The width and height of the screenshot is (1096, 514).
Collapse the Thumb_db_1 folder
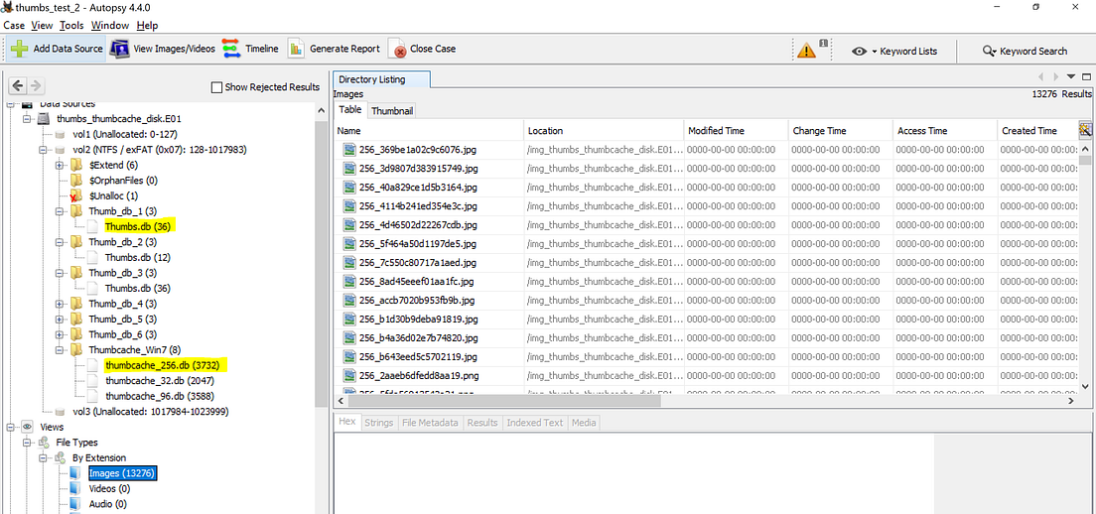pyautogui.click(x=61, y=211)
